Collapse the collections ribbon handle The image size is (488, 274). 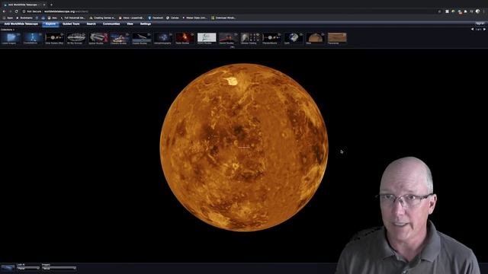232,47
